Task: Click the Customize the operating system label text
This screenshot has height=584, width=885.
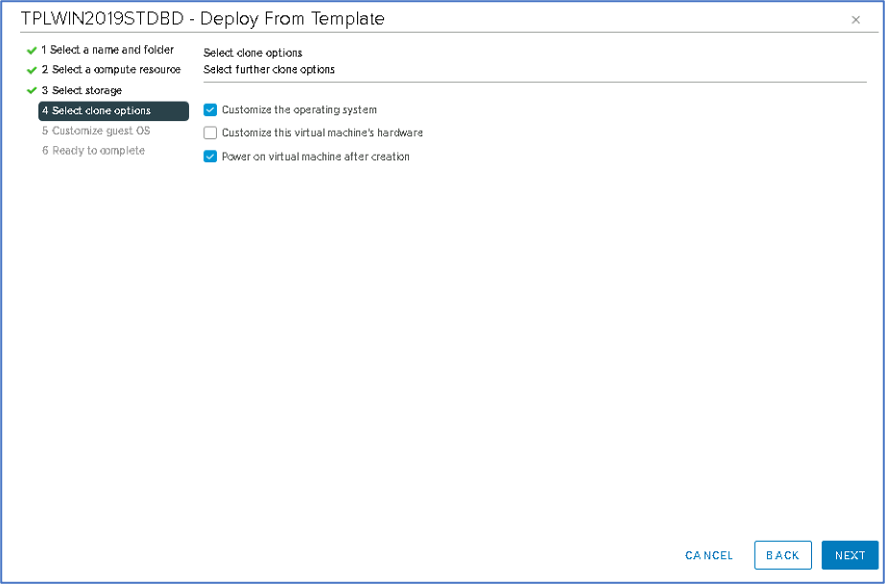Action: pos(299,110)
